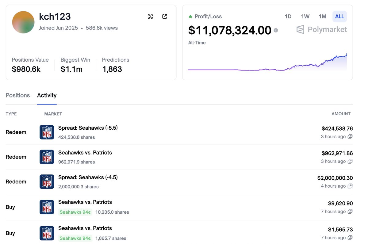This screenshot has height=244, width=368.
Task: Click the kch123 profile avatar
Action: click(23, 22)
